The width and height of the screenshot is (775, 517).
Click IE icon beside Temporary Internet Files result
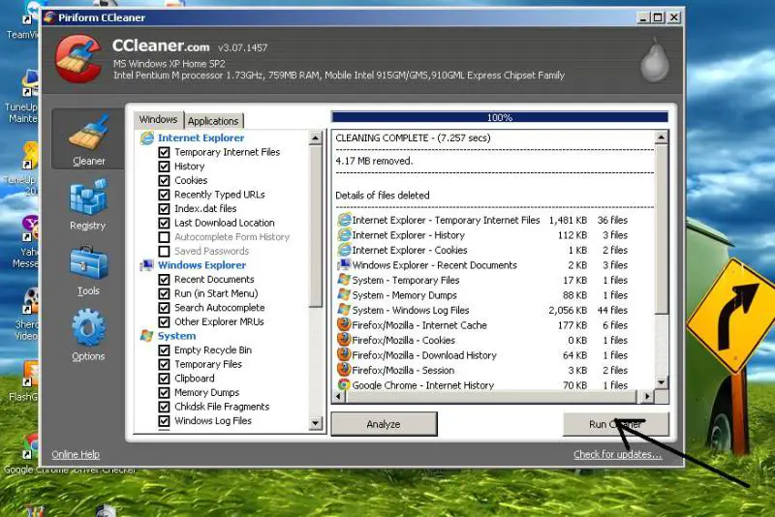point(344,220)
